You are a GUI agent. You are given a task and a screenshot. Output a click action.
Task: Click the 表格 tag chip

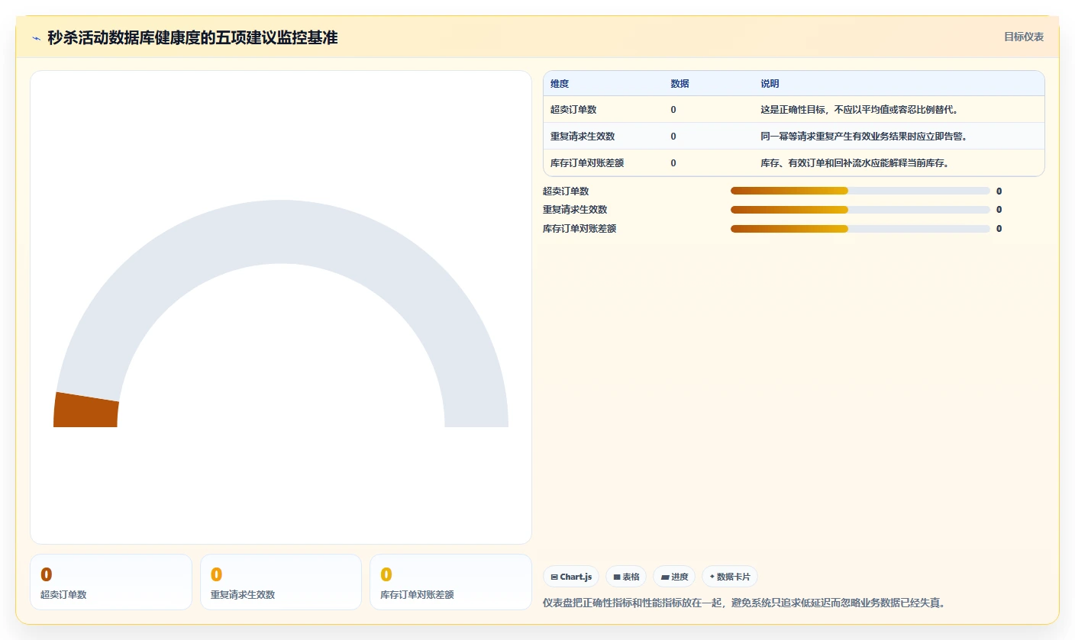coord(626,577)
